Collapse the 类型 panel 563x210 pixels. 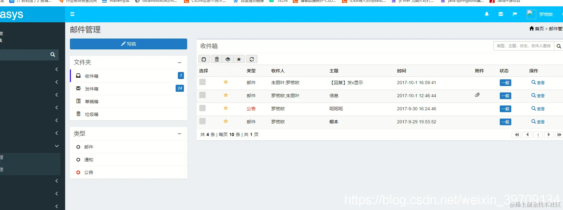click(179, 134)
